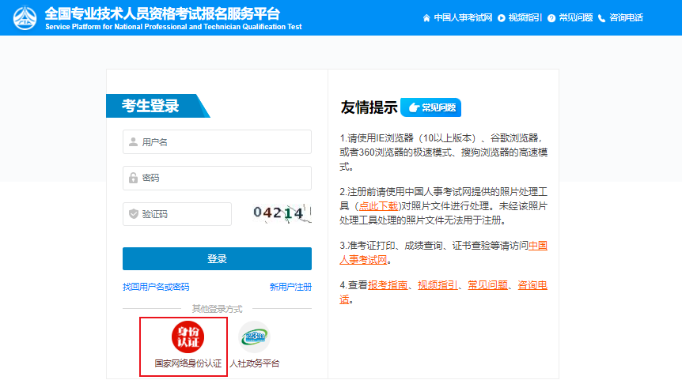The height and width of the screenshot is (380, 682).
Task: Click the 用户名 input field
Action: 217,142
